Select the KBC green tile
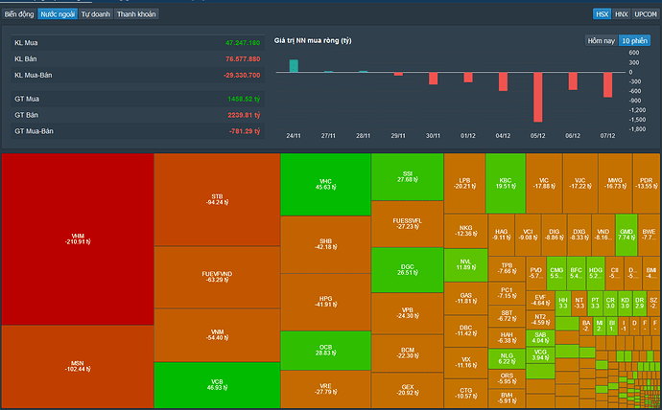The width and height of the screenshot is (662, 410). coord(506,183)
